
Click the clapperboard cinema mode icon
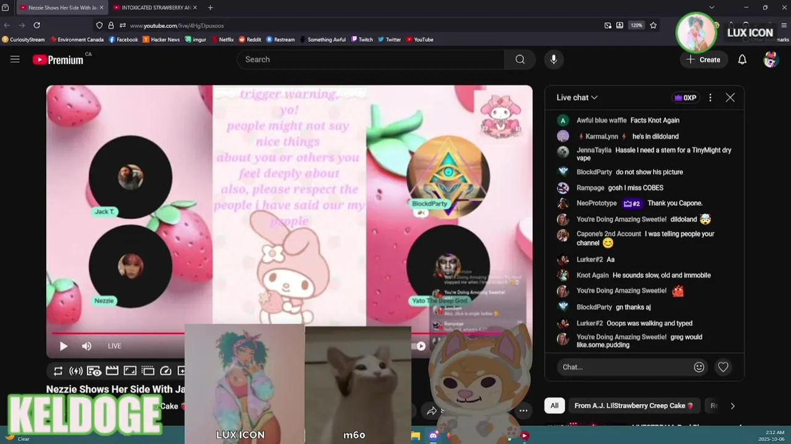pyautogui.click(x=112, y=371)
